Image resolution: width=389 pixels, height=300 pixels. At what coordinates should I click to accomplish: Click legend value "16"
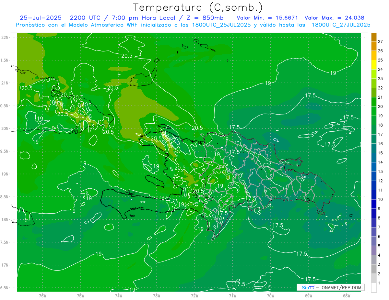pyautogui.click(x=380, y=144)
